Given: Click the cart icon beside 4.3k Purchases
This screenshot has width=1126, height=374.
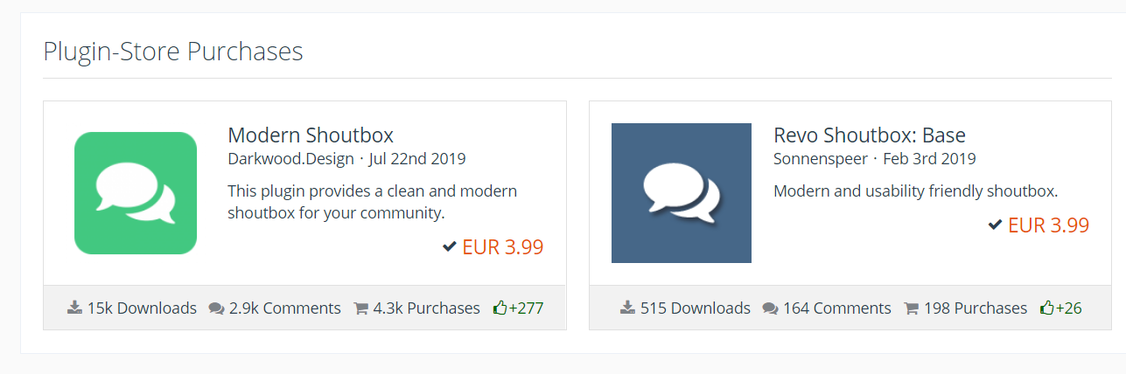Looking at the screenshot, I should click(x=360, y=308).
